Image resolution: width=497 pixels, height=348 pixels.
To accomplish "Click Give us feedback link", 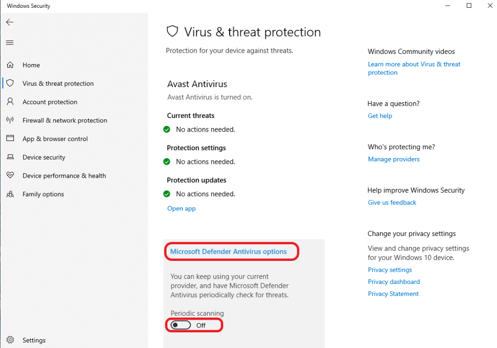I will click(x=392, y=203).
